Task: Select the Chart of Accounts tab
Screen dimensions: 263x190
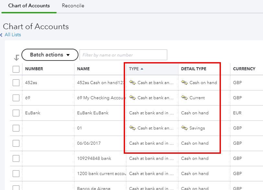Action: pos(29,6)
